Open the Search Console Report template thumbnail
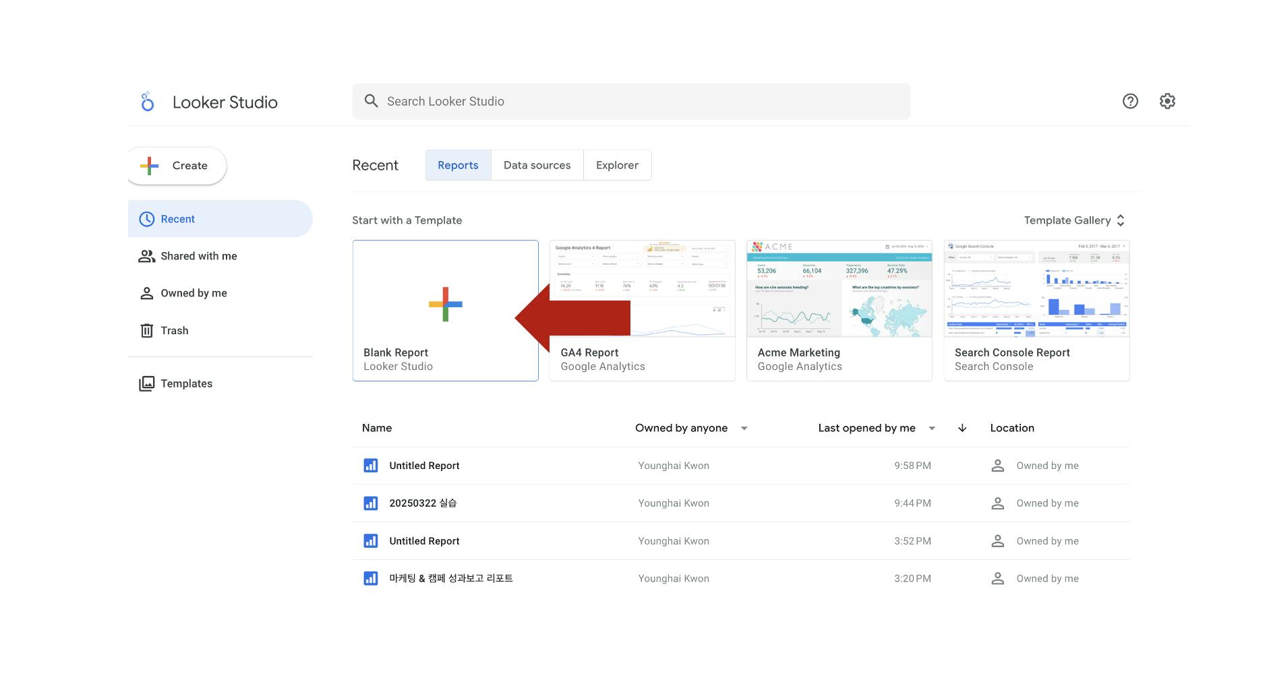The height and width of the screenshot is (686, 1269). point(1037,288)
